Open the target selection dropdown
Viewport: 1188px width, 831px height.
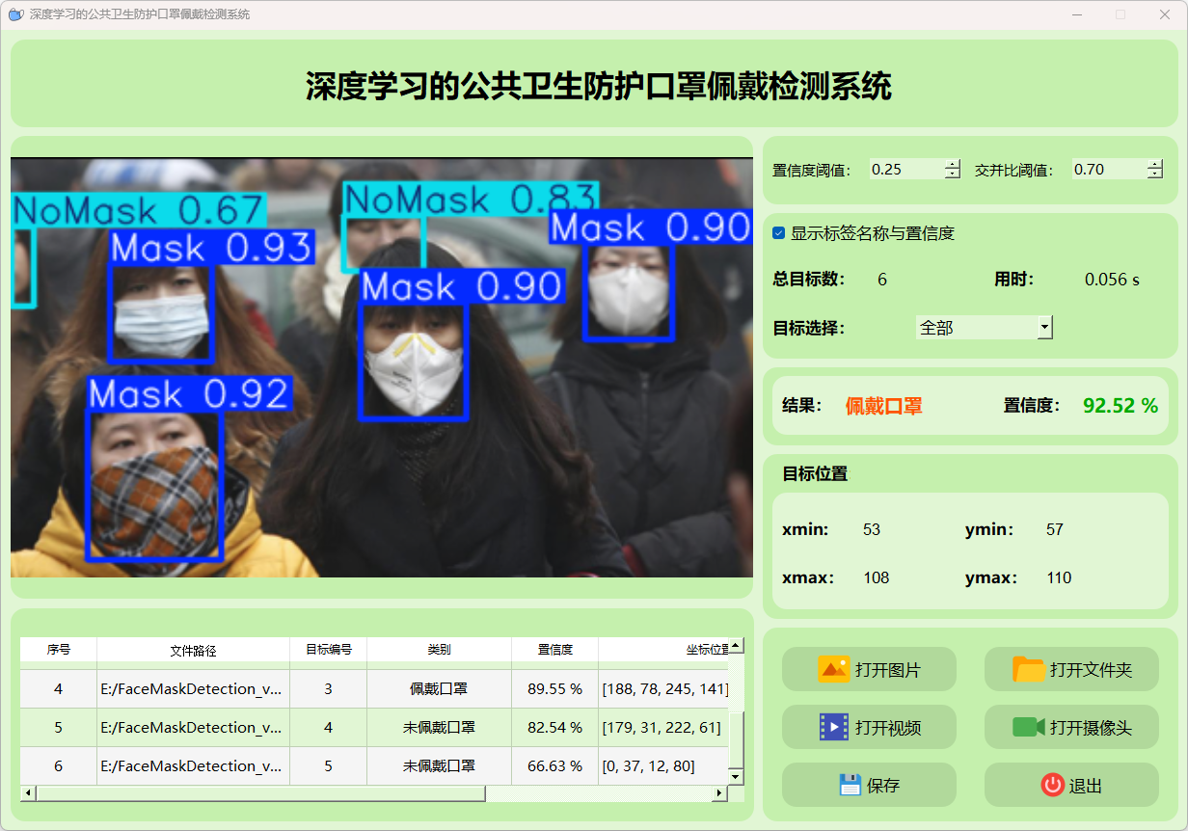tap(1044, 328)
